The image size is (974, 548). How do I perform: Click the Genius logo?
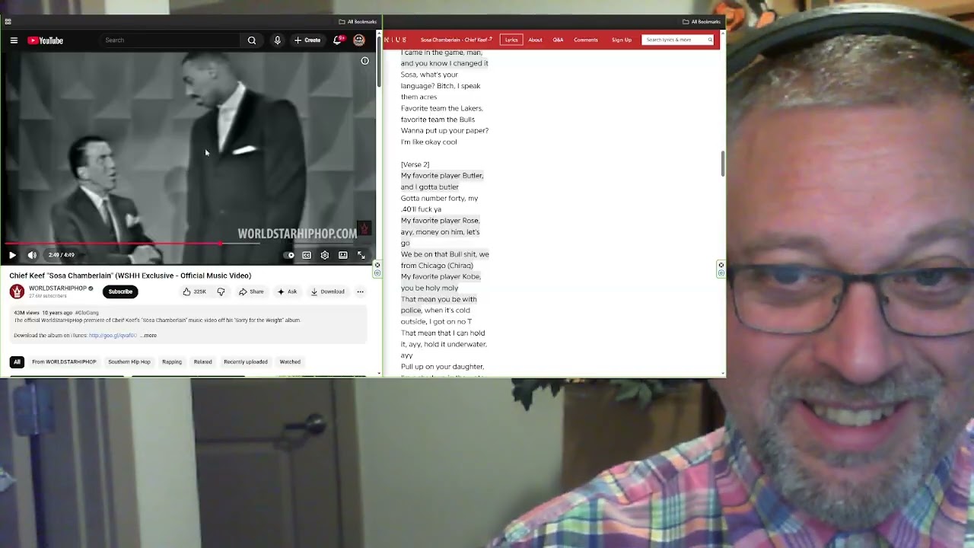point(396,40)
